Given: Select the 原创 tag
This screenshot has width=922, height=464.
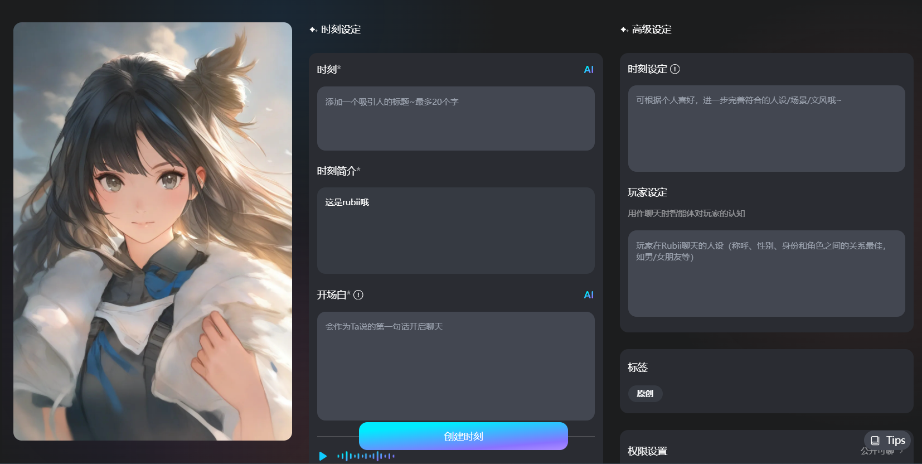Looking at the screenshot, I should point(645,394).
